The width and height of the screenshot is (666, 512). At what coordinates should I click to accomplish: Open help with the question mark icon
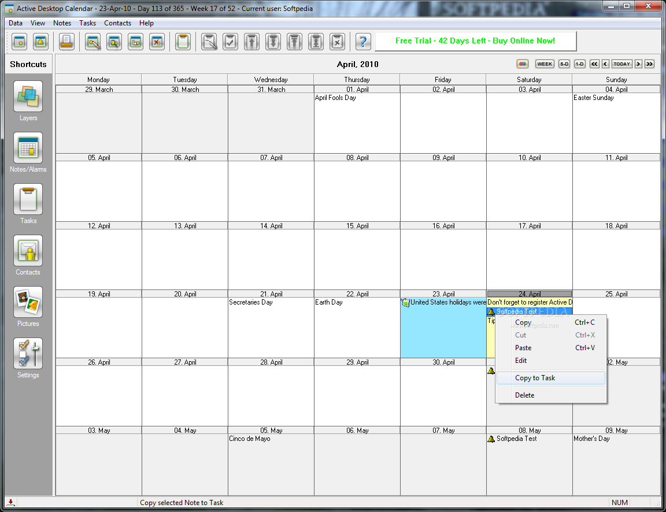pos(362,42)
